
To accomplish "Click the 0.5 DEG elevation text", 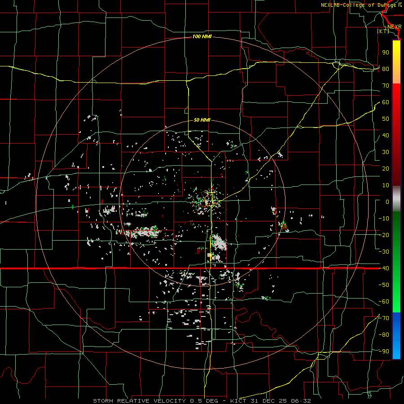I will [x=204, y=401].
